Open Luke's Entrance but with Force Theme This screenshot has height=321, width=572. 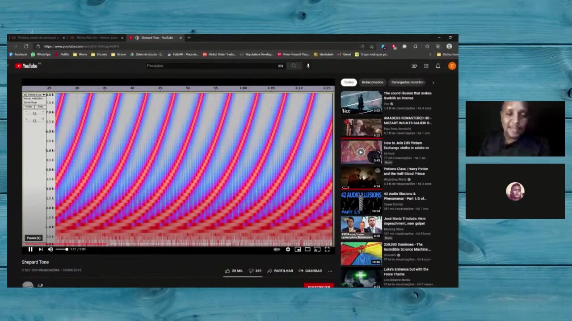coord(406,272)
